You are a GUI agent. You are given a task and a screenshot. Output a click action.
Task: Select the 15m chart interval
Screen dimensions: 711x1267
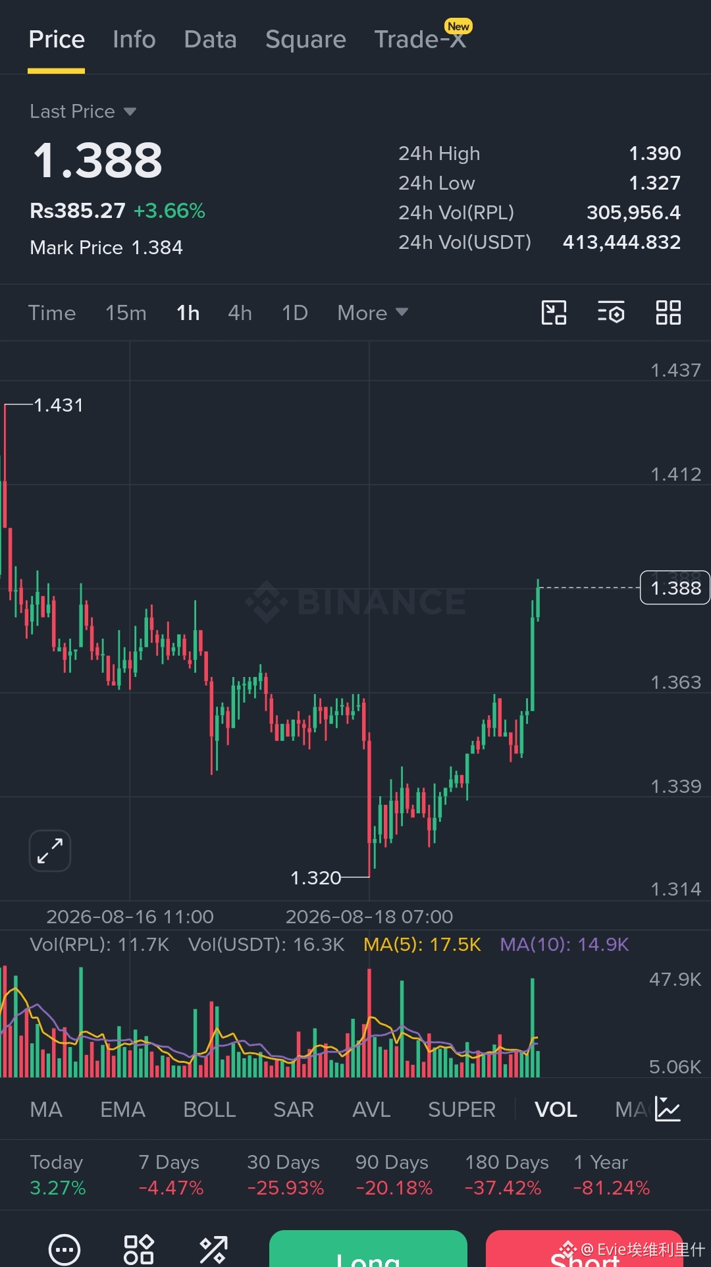126,313
